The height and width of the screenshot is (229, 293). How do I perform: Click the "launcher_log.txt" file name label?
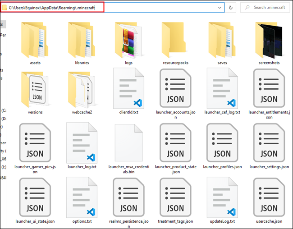(x=82, y=166)
